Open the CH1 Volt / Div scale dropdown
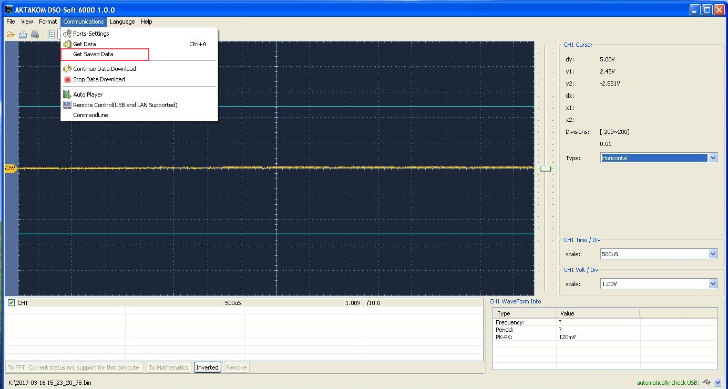 (713, 284)
